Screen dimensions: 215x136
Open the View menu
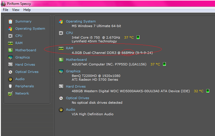point(16,10)
